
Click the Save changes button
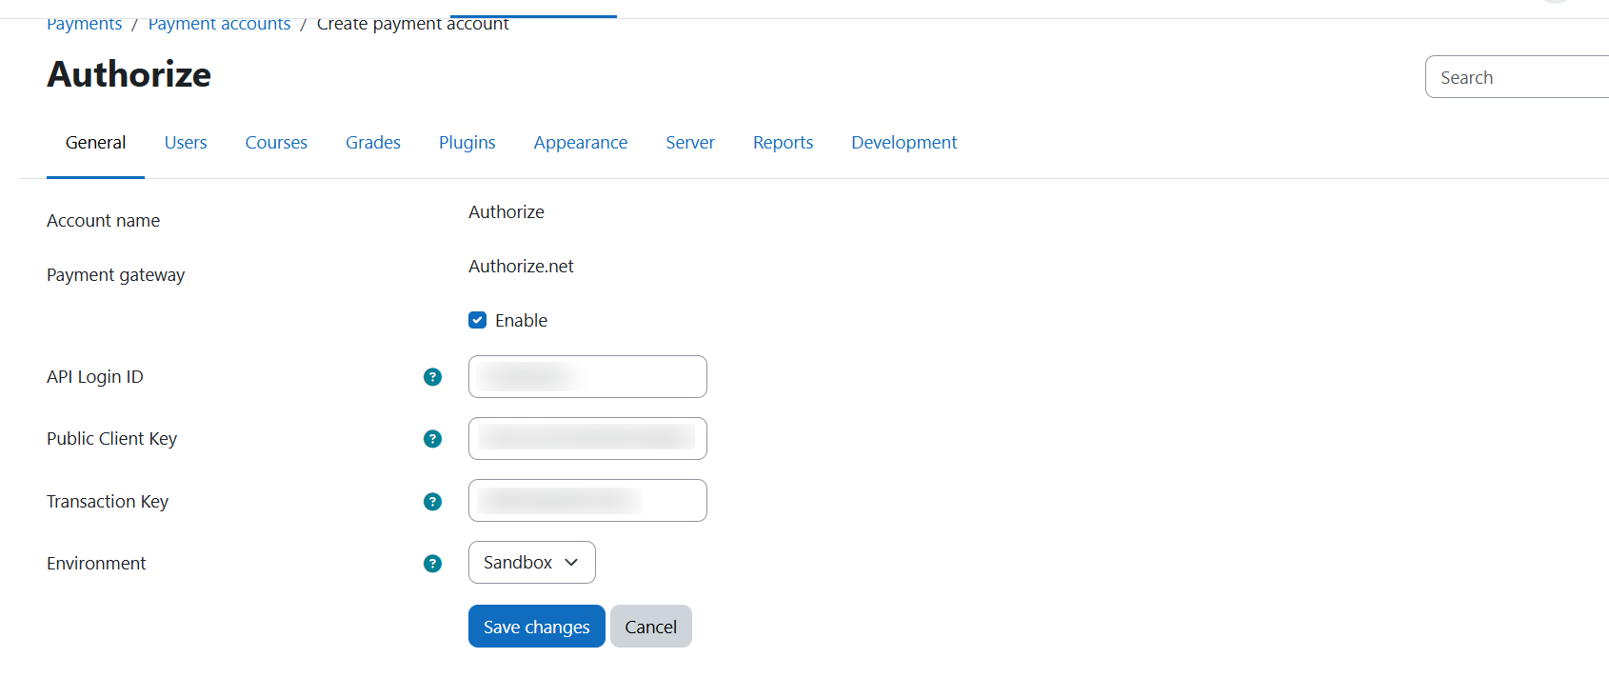(537, 627)
